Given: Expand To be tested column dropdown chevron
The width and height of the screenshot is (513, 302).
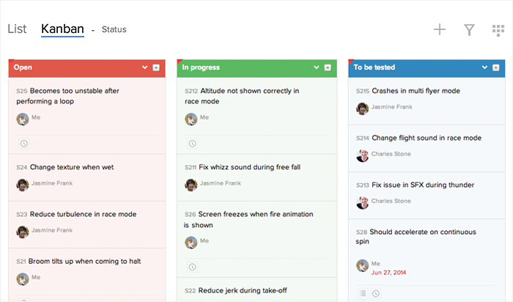Looking at the screenshot, I should pos(486,67).
